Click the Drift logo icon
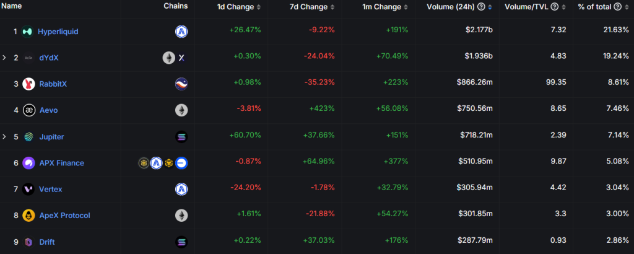 [28, 242]
